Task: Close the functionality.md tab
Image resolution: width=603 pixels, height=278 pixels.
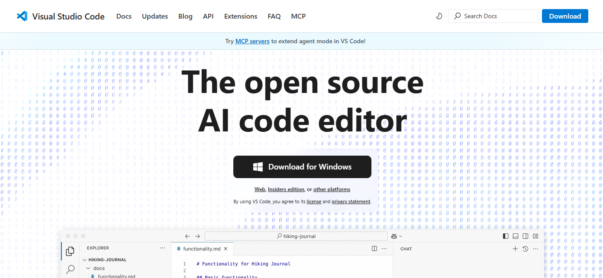Action: coord(226,249)
